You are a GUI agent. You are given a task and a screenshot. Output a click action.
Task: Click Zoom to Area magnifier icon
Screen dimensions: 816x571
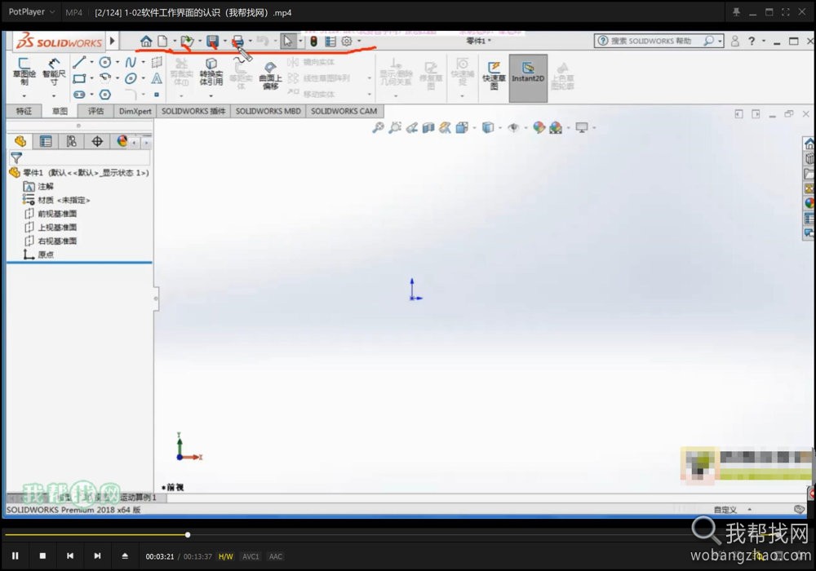click(395, 127)
